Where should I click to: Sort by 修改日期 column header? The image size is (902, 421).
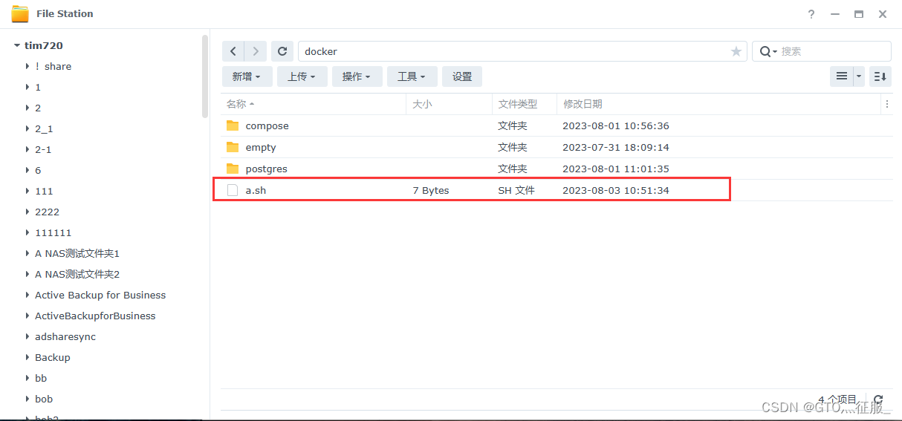tap(718, 104)
